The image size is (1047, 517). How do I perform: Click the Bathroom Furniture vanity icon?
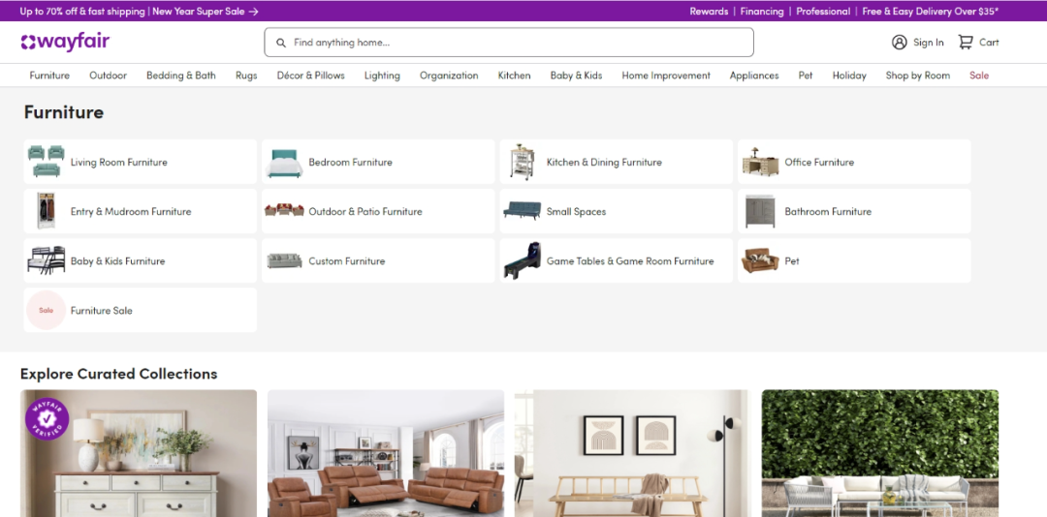(x=760, y=211)
